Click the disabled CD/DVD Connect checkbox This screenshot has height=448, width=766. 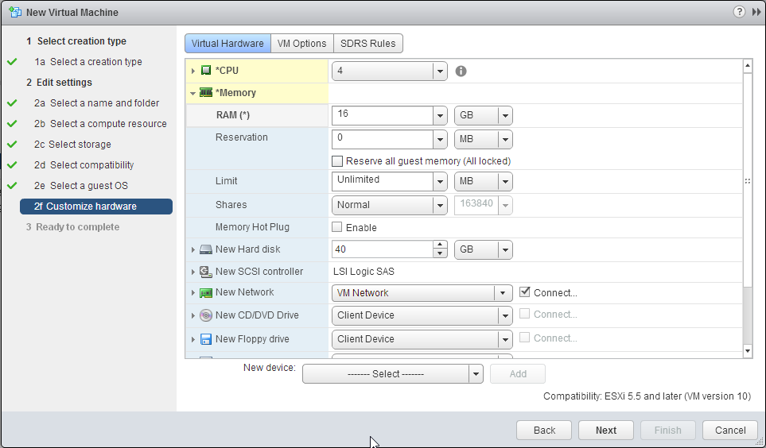click(525, 314)
